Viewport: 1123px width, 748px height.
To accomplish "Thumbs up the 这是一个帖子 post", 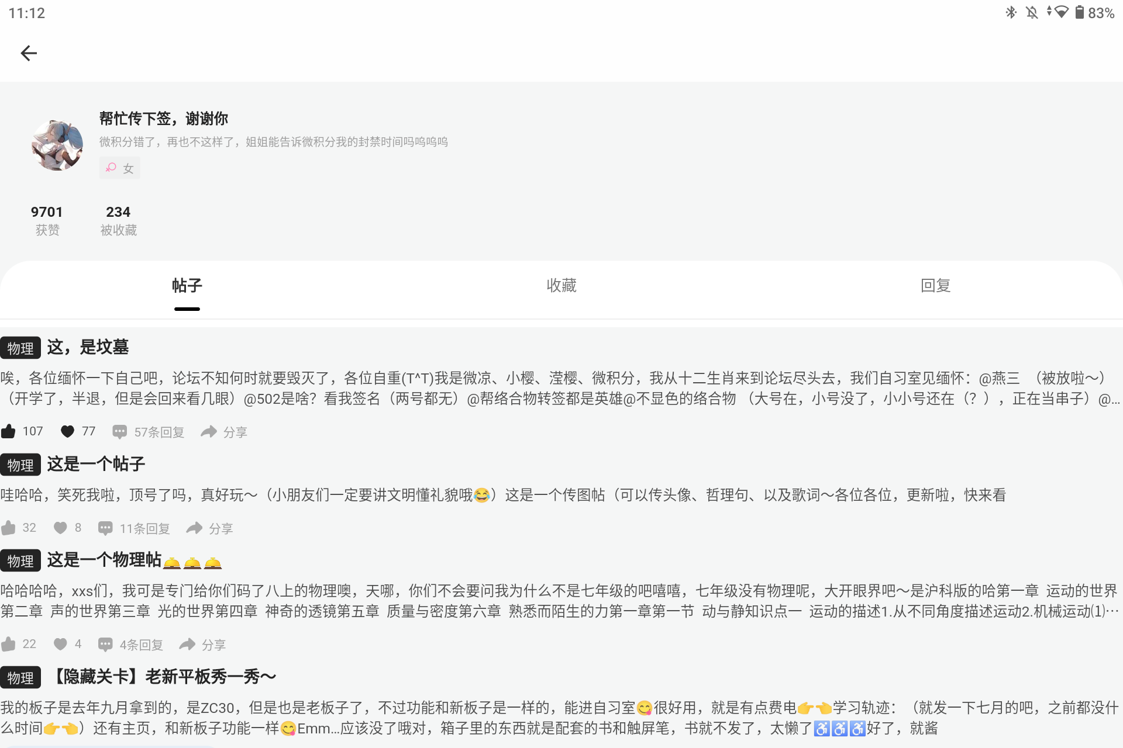I will (9, 528).
